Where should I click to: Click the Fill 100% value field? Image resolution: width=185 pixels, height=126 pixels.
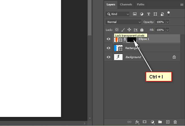[x=160, y=30]
